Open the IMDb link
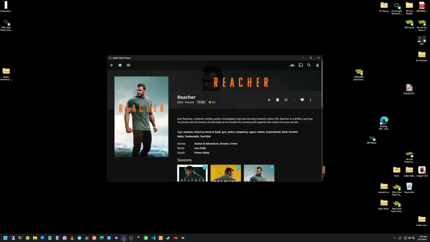 180,136
